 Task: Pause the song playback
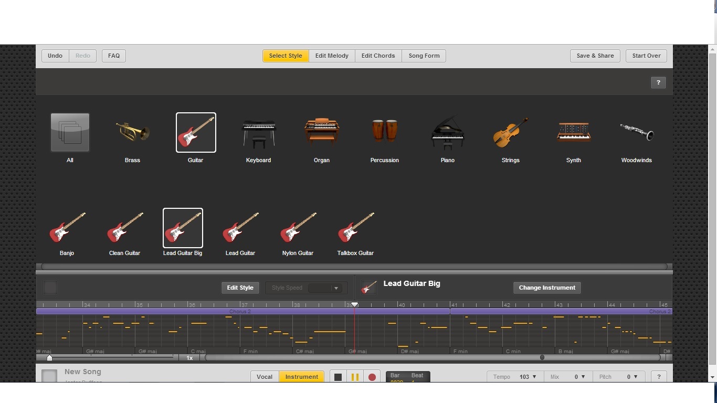pos(355,377)
